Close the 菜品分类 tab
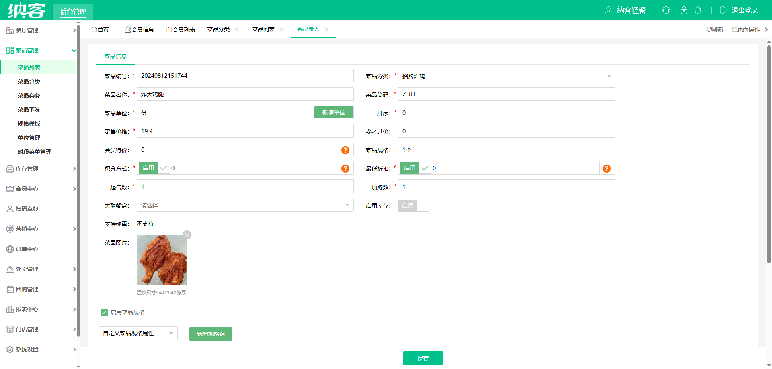 236,30
